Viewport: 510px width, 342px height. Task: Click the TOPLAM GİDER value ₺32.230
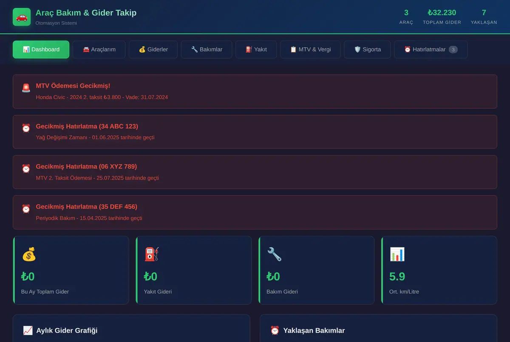[x=442, y=13]
